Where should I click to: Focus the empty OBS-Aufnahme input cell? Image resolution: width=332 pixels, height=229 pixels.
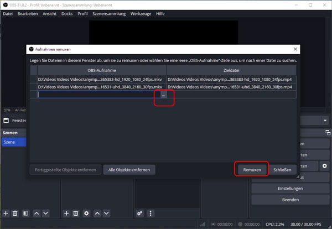tap(99, 95)
